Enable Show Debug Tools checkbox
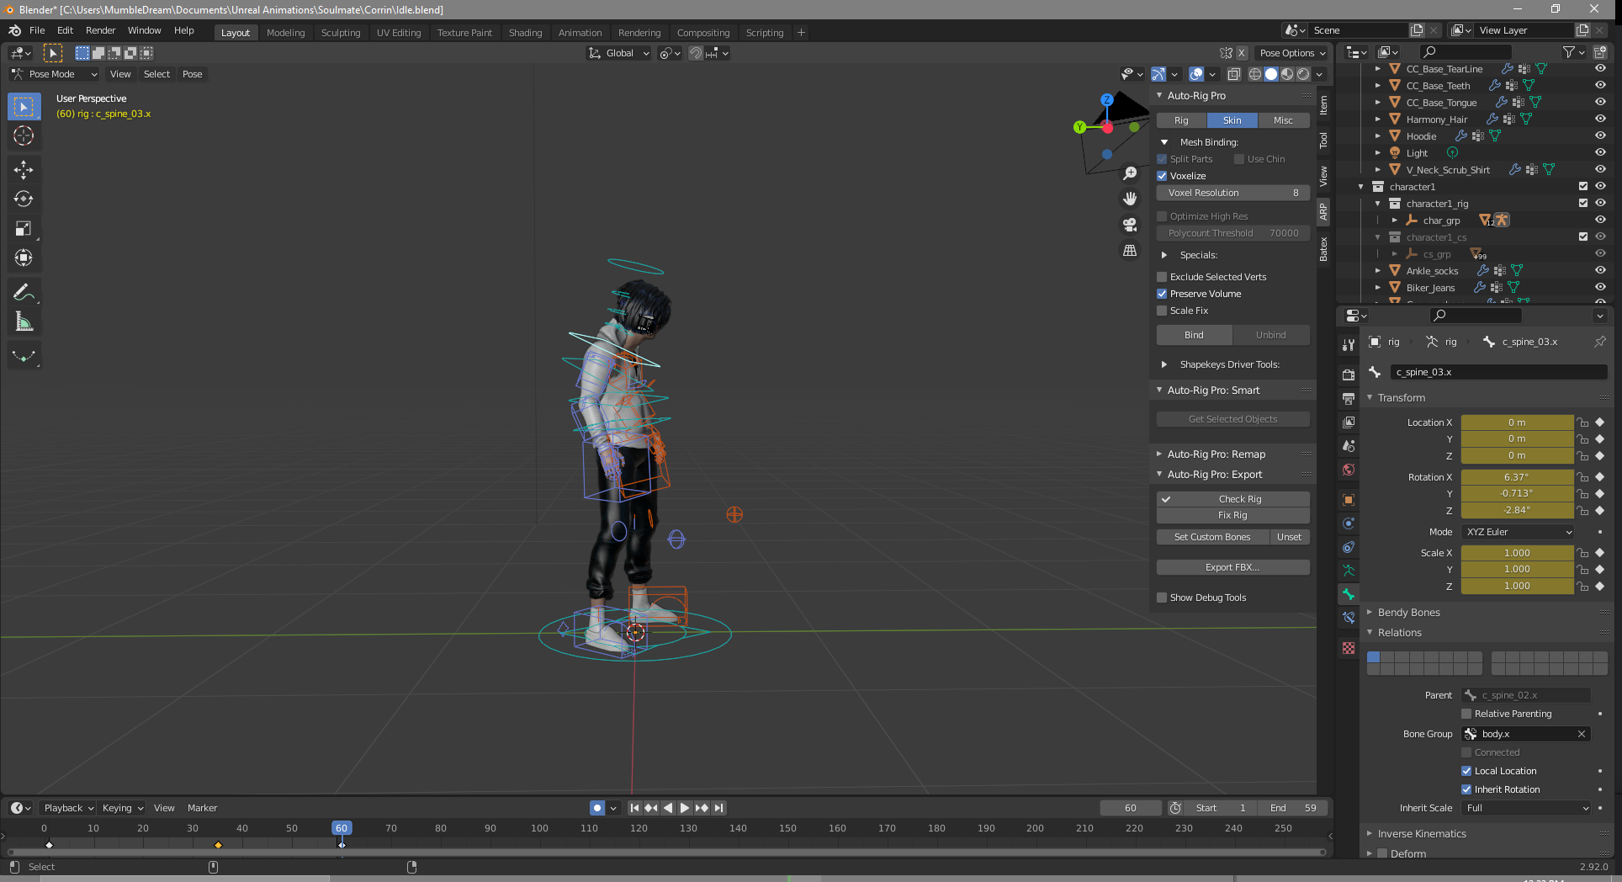1622x882 pixels. click(x=1162, y=598)
